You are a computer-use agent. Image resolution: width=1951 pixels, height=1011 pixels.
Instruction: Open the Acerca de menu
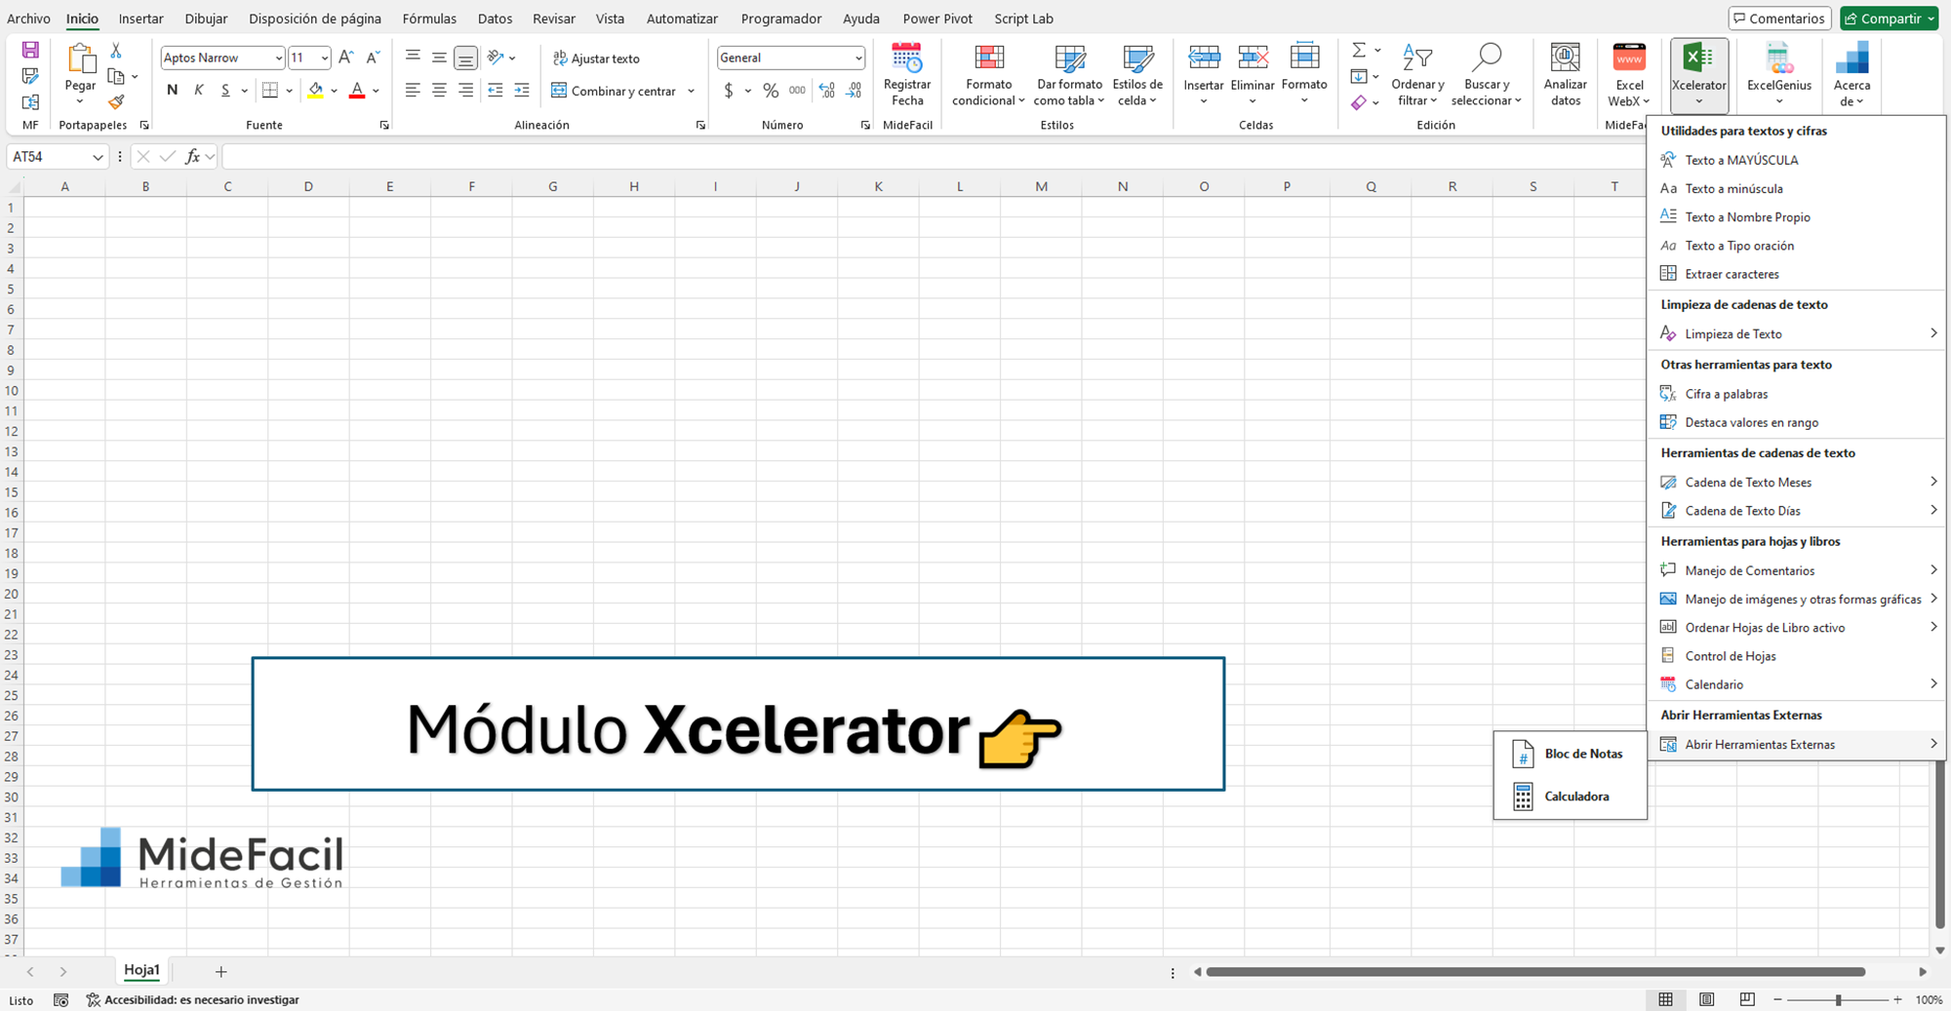(x=1851, y=75)
